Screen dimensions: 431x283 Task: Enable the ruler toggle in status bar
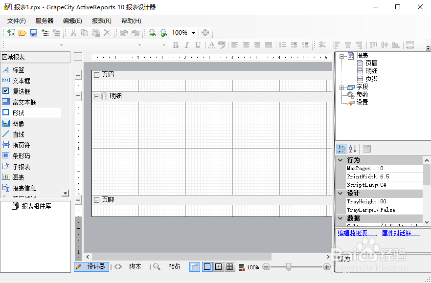[194, 267]
